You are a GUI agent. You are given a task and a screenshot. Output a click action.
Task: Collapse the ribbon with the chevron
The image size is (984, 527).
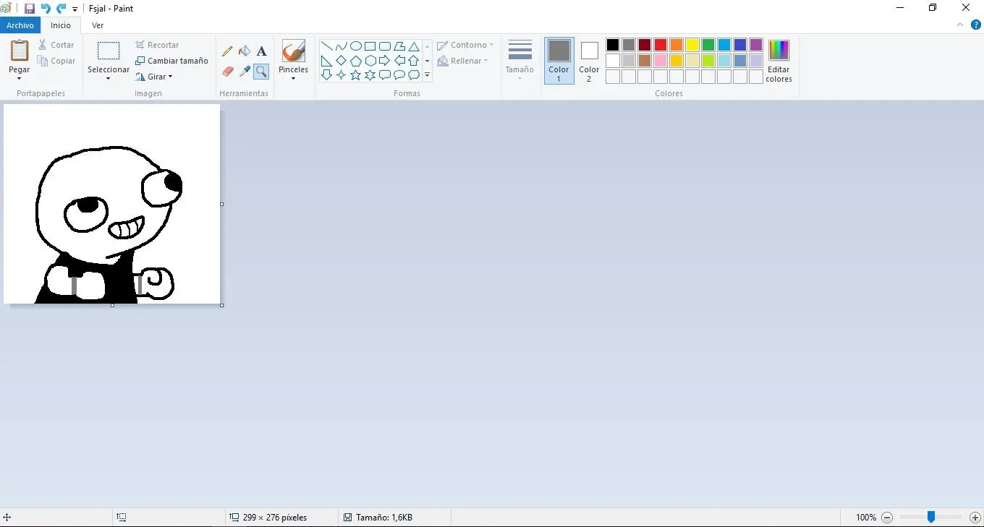coord(960,25)
